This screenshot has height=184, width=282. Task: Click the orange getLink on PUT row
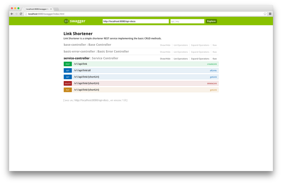[x=213, y=90]
